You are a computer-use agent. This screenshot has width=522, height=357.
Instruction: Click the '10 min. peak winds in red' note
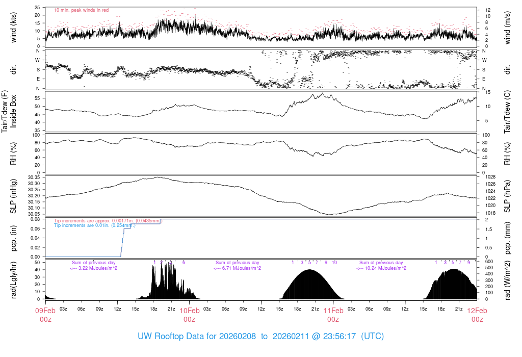(x=81, y=10)
